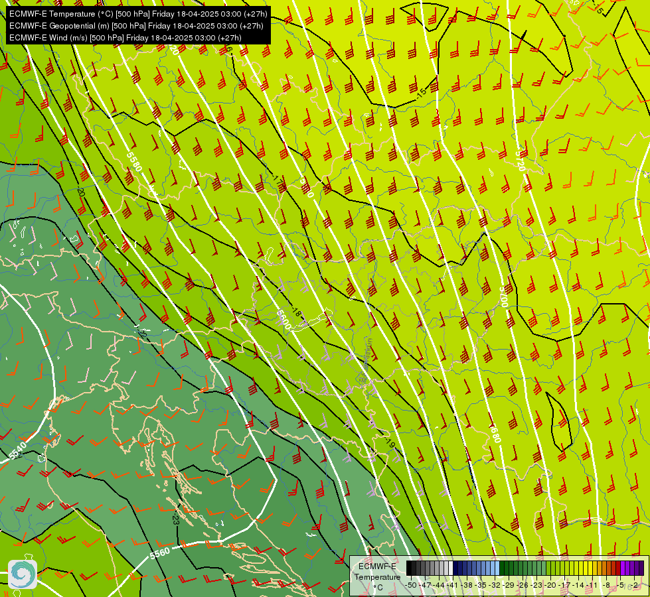
Task: Click the 5600 geopotential contour label
Action: (x=284, y=320)
